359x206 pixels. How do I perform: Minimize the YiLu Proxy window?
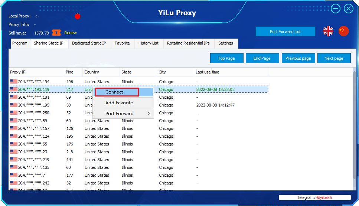(335, 9)
